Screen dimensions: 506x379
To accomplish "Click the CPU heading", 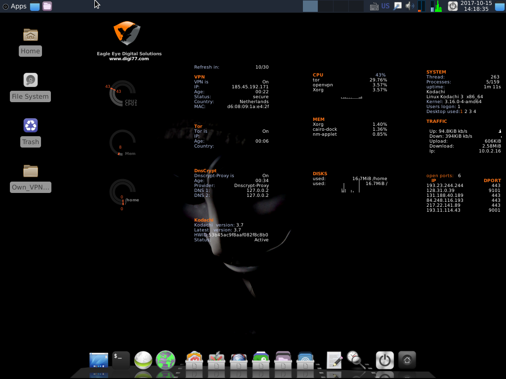I will click(x=318, y=75).
